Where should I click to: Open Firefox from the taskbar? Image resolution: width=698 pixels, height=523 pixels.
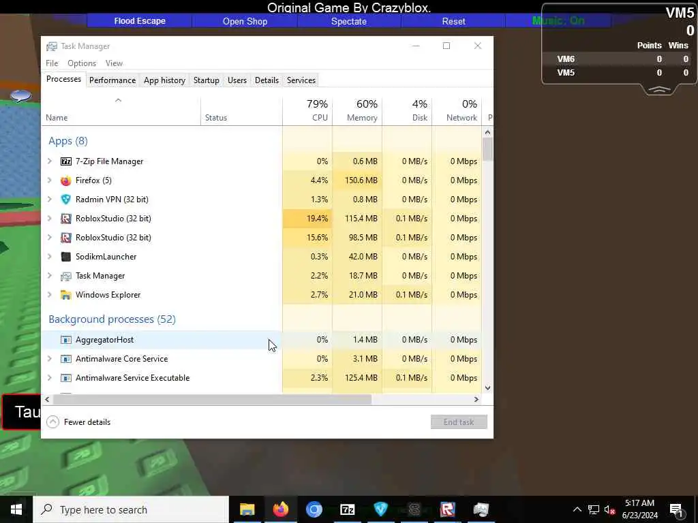pos(280,509)
